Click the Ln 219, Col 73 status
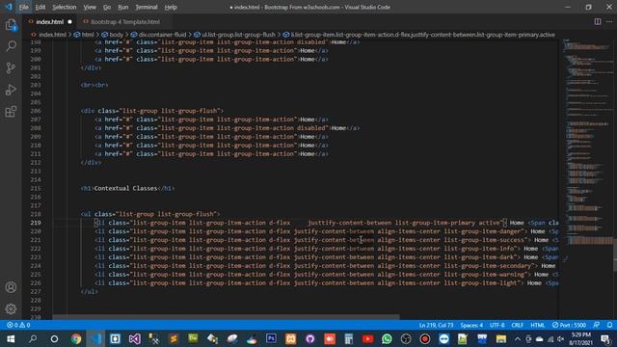 point(437,325)
